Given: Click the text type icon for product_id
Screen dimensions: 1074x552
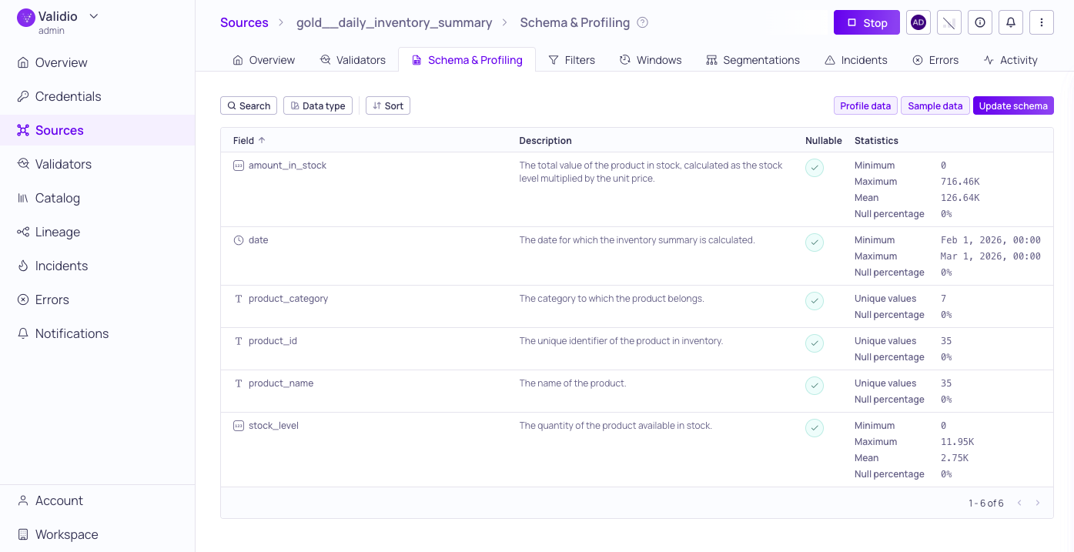Looking at the screenshot, I should (x=239, y=341).
